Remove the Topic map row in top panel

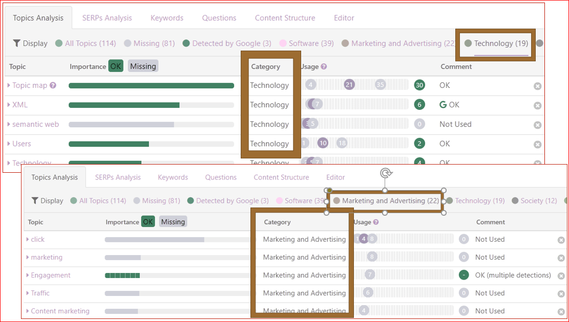coord(537,86)
